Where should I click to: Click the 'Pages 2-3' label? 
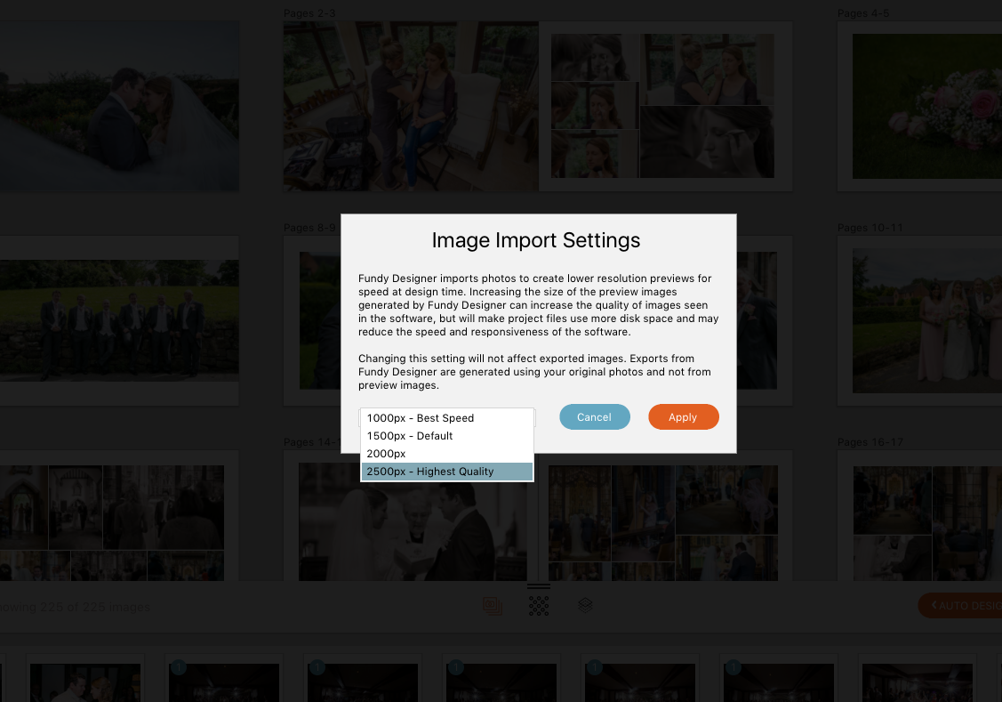(309, 13)
